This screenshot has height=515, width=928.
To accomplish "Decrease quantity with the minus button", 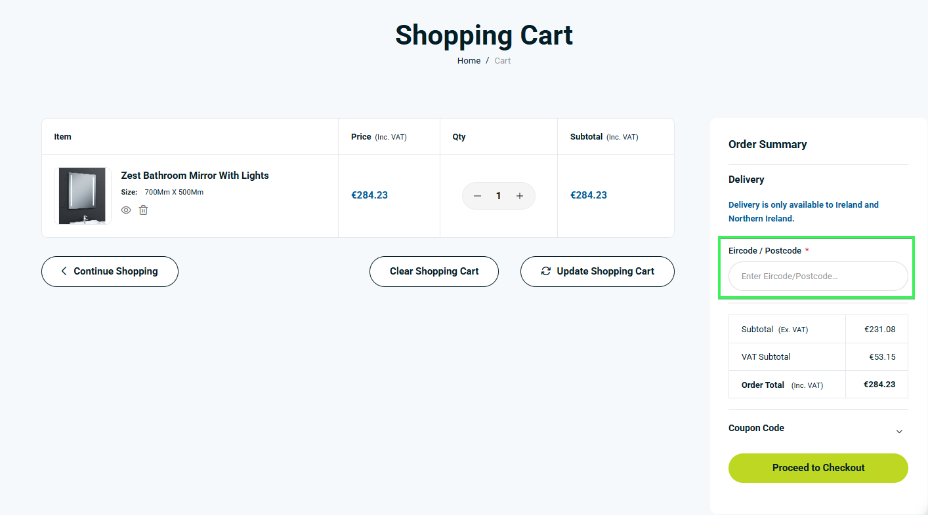I will coord(478,196).
